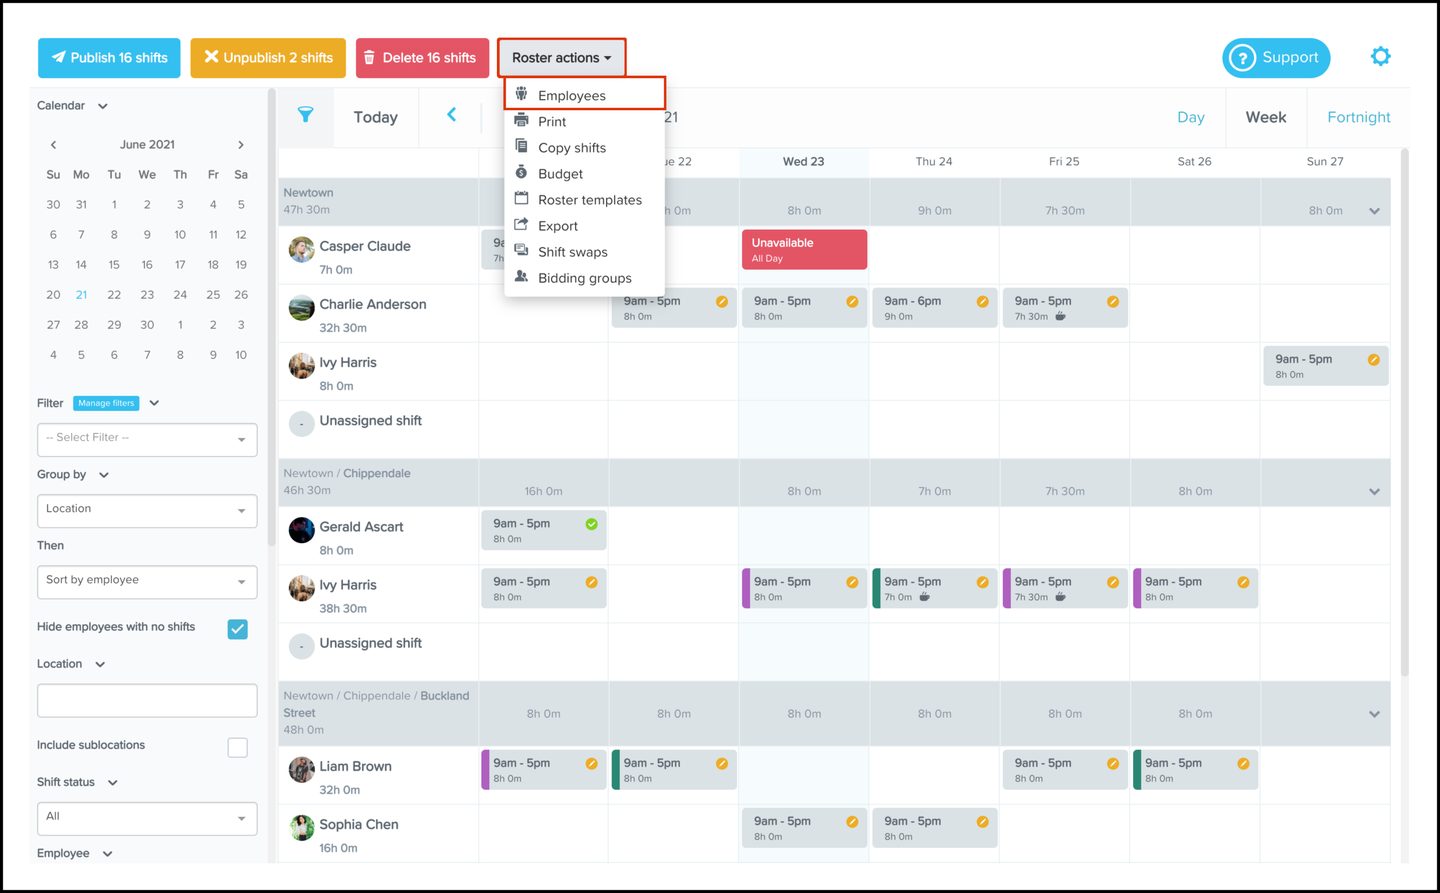Choose Roster templates menu entry

tap(589, 199)
